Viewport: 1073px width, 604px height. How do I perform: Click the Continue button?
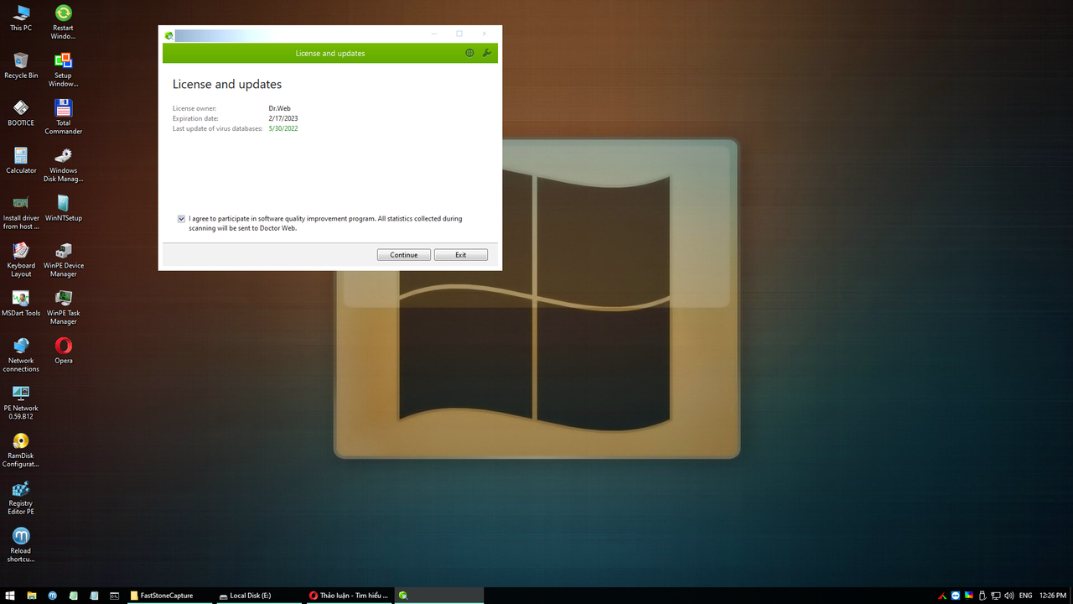click(404, 255)
